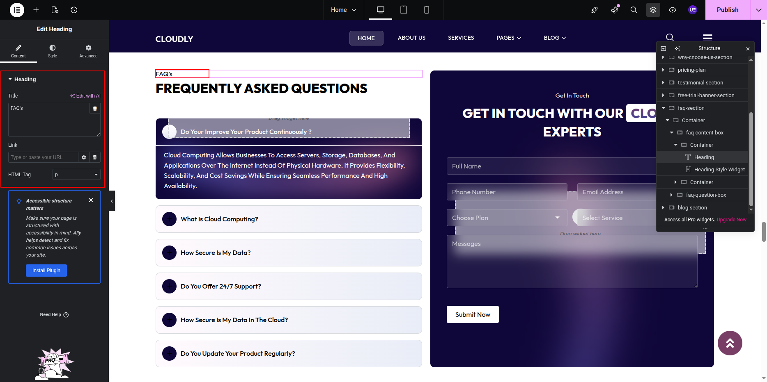Expand faq-question-box in Structure tree
Viewport: 767px width, 382px height.
[671, 195]
